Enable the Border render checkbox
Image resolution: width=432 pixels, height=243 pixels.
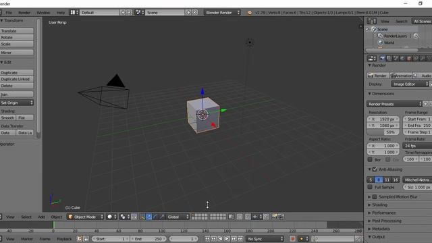coord(370,159)
